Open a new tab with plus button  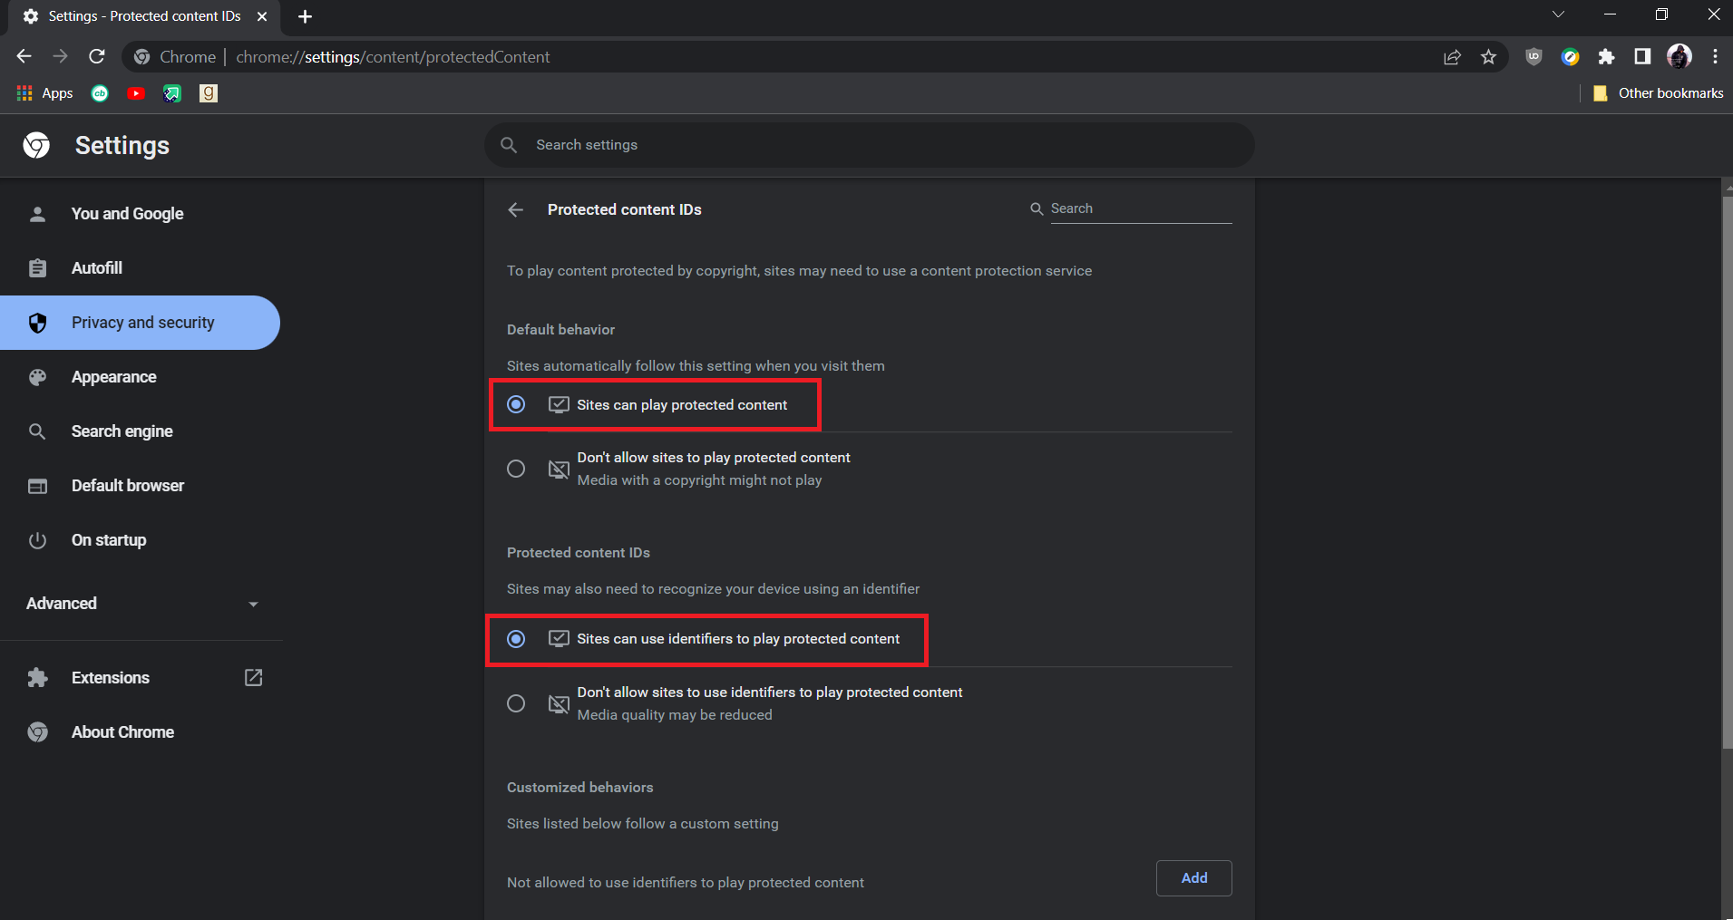(305, 16)
